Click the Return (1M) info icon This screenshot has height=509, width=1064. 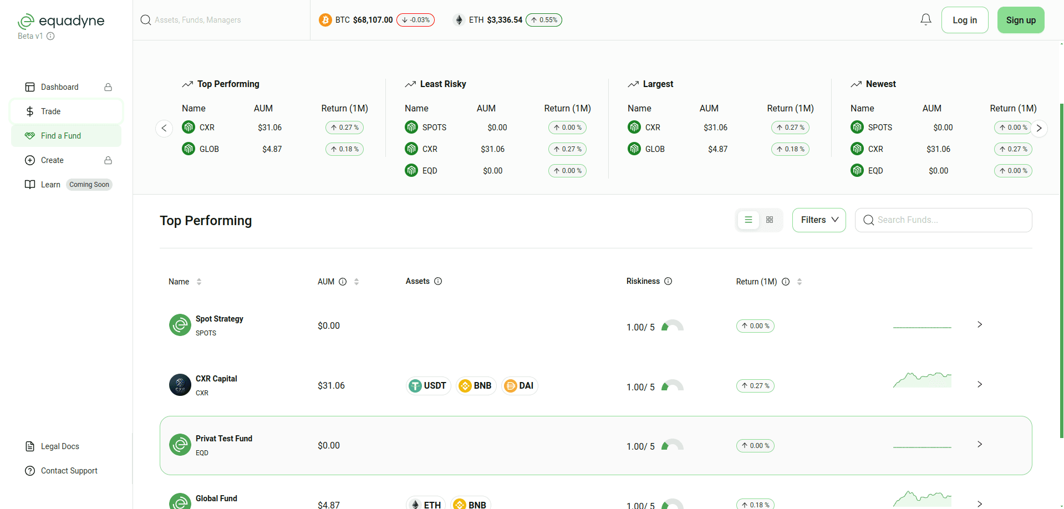[x=786, y=282]
